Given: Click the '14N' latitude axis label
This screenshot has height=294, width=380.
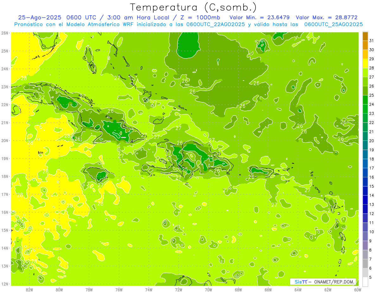Looking at the screenshot, I should pos(5,248).
